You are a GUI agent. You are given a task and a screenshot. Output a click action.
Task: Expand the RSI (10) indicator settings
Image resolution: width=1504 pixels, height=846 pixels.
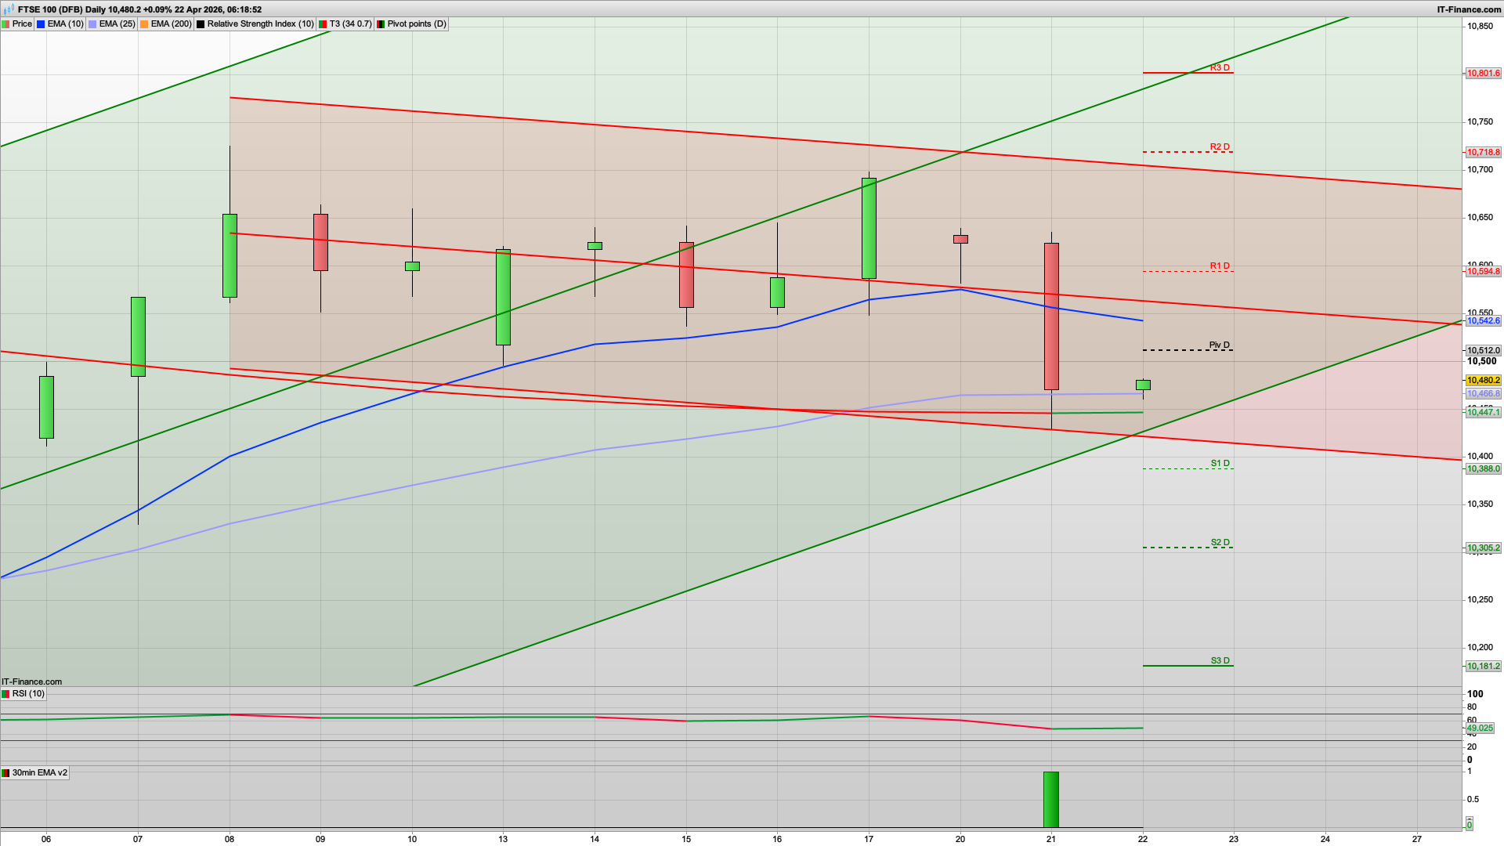(29, 694)
